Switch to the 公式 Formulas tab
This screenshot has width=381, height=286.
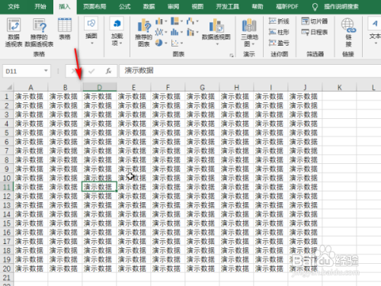click(125, 7)
